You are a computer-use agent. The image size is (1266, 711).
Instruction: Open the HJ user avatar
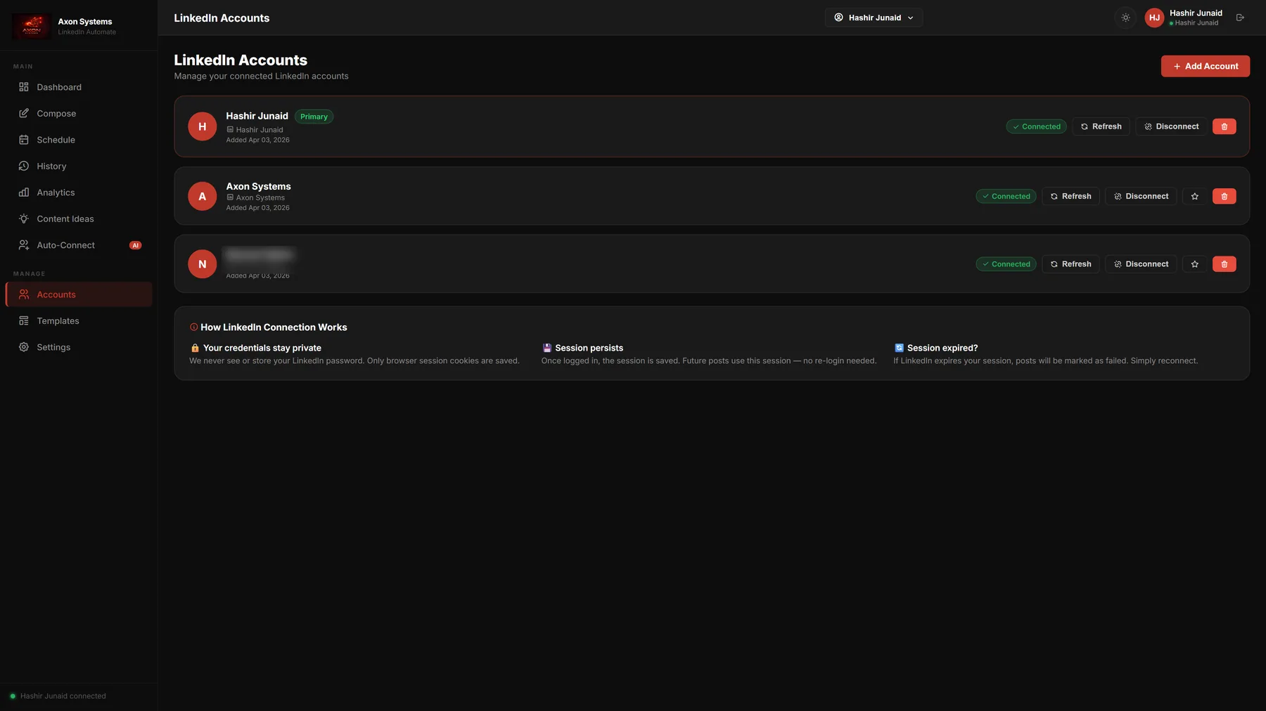click(1154, 18)
